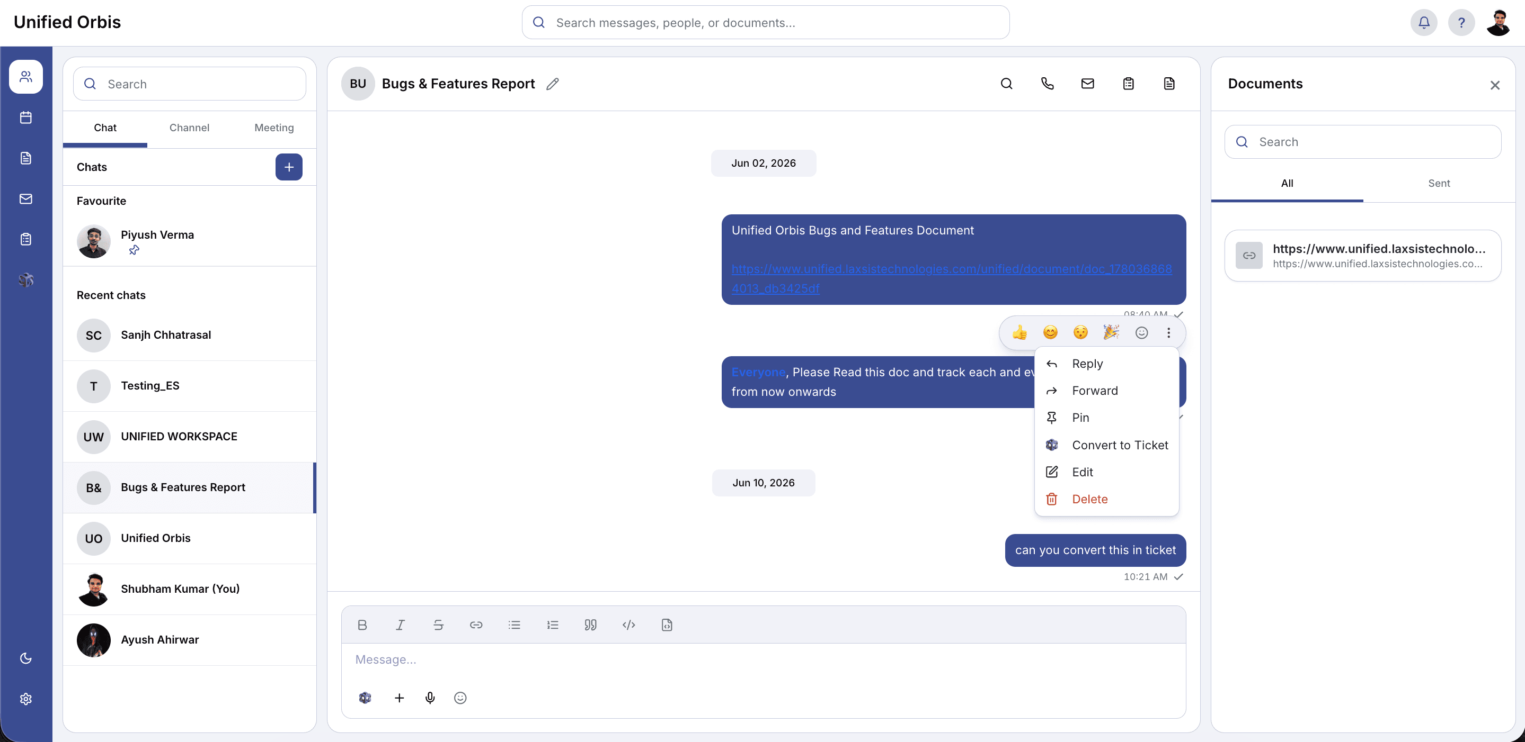The image size is (1525, 742).
Task: Open the Sanjh Chhatrasal chat
Action: (x=190, y=335)
